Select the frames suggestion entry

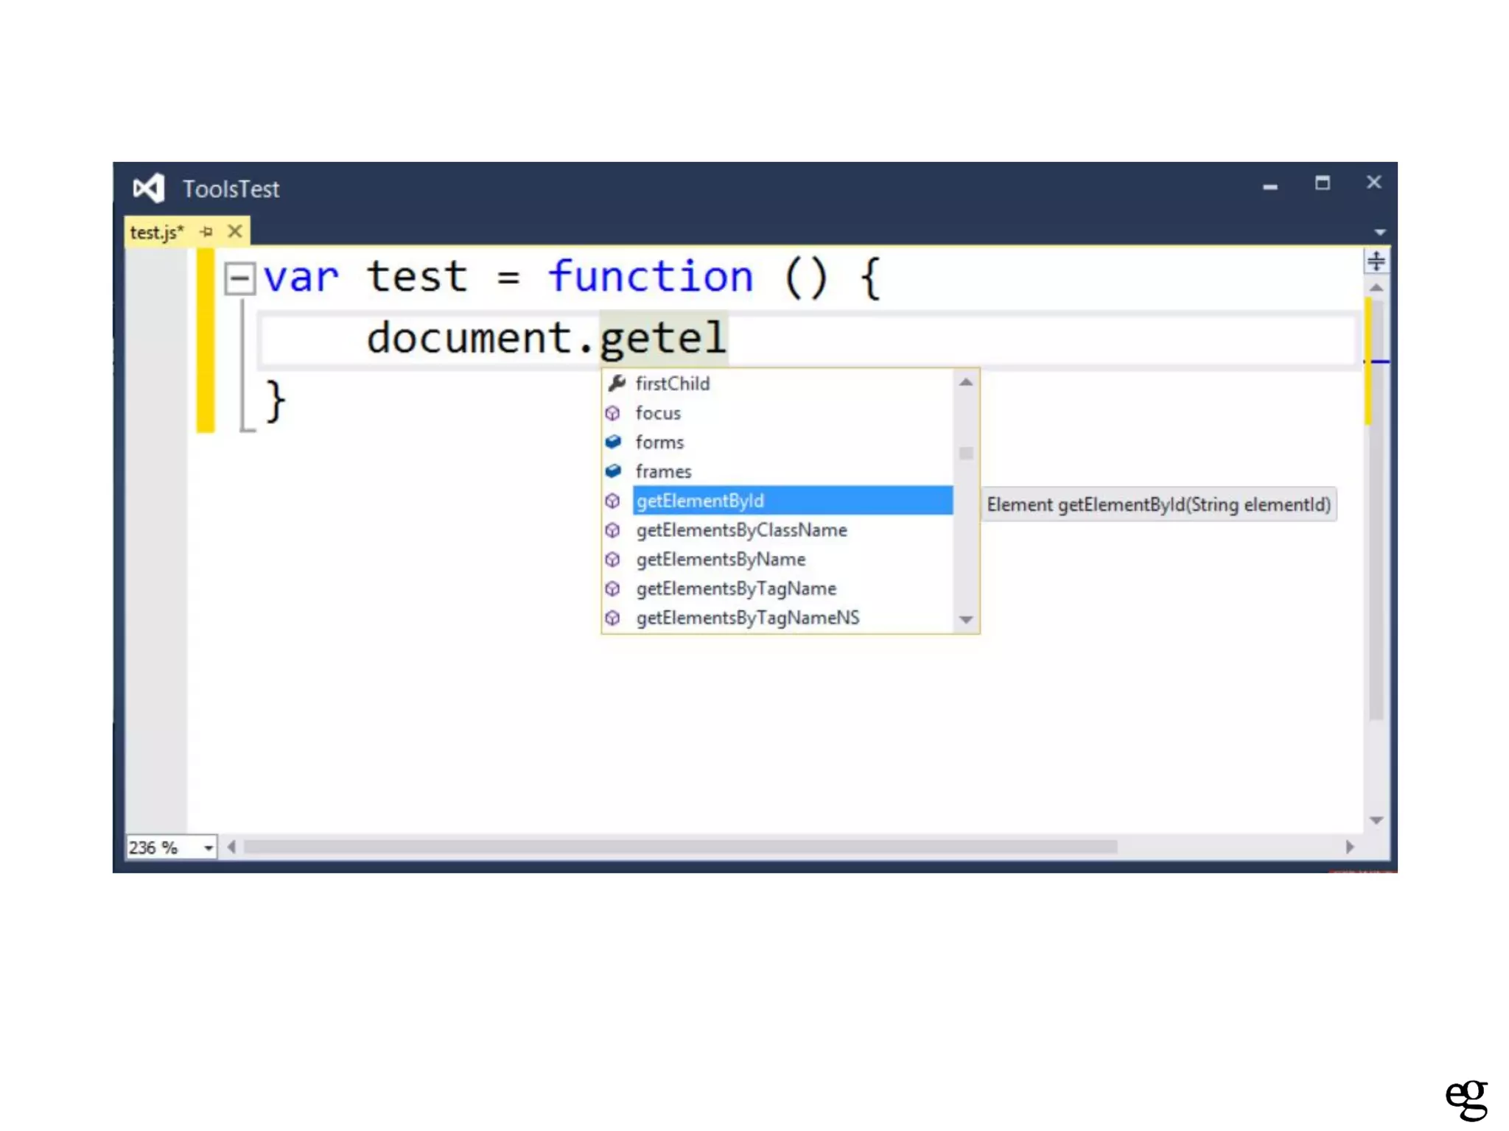pos(663,471)
